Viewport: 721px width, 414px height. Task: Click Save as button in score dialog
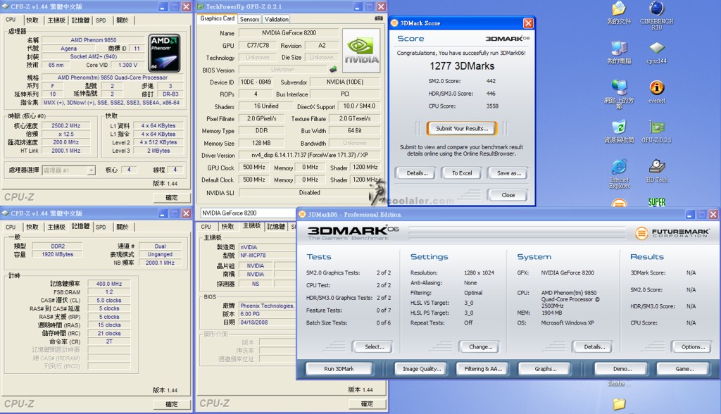(x=508, y=173)
